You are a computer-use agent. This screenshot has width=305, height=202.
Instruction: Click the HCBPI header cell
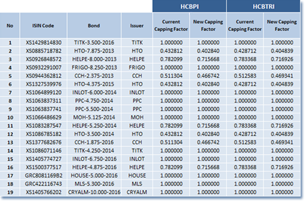click(189, 6)
